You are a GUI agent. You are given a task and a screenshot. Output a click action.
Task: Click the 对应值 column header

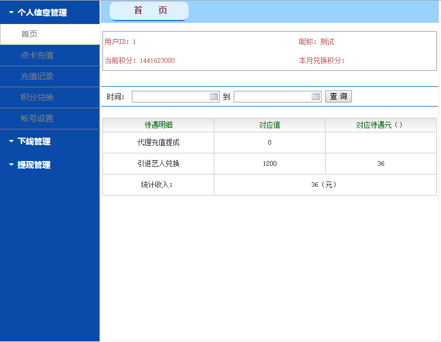tap(269, 125)
